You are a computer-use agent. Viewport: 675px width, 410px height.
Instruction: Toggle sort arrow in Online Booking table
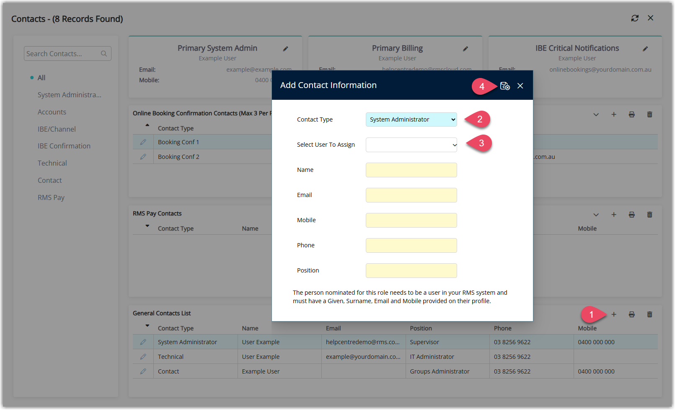pos(147,125)
